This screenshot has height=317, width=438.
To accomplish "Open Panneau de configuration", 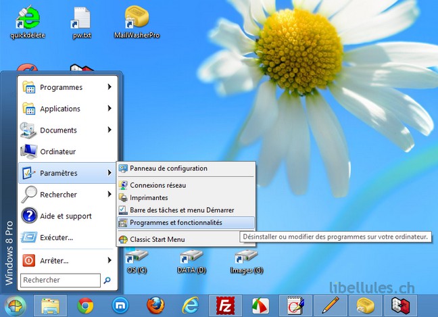I will 168,168.
